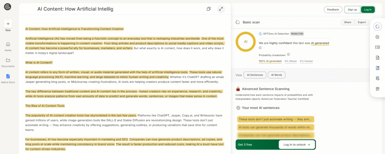Click the icon beside Your most AI sentences
Image resolution: width=385 pixels, height=154 pixels.
click(x=238, y=108)
